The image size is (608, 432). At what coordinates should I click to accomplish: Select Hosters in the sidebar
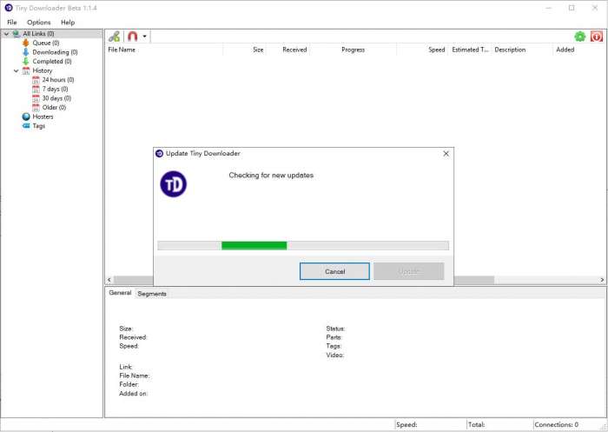tap(43, 116)
